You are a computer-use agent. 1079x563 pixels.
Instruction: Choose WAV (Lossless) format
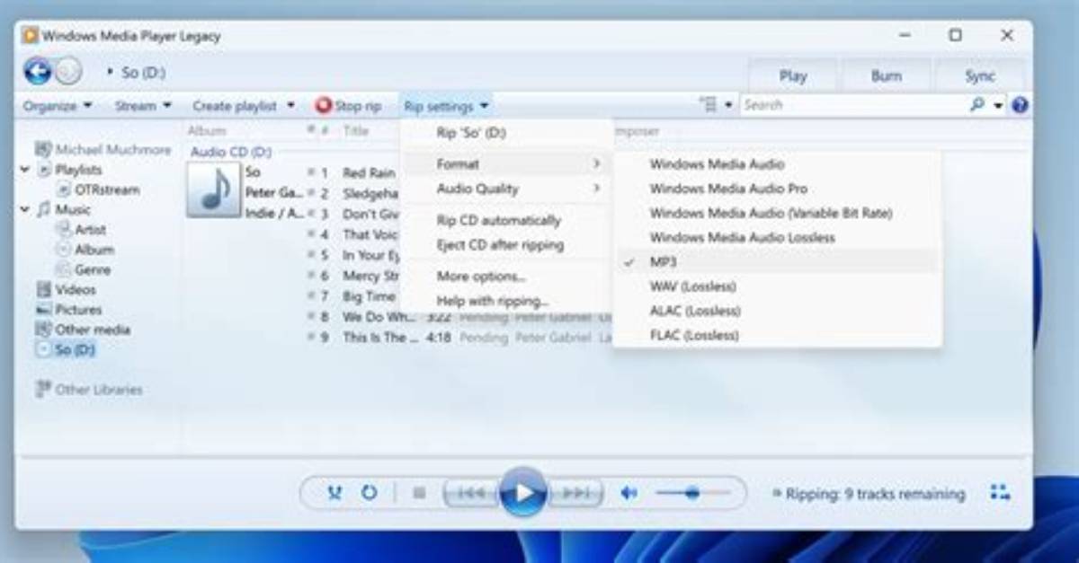point(778,286)
